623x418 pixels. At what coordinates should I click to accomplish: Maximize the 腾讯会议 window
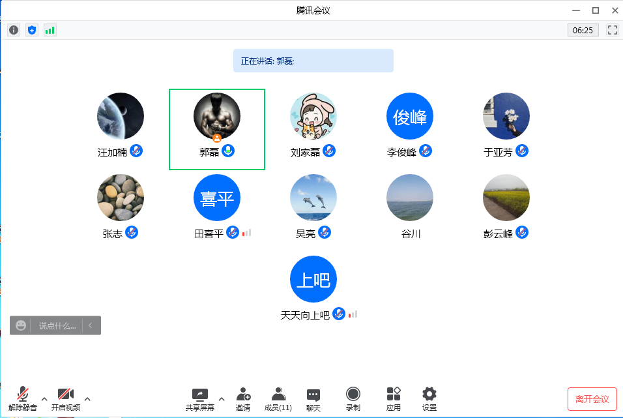[595, 10]
